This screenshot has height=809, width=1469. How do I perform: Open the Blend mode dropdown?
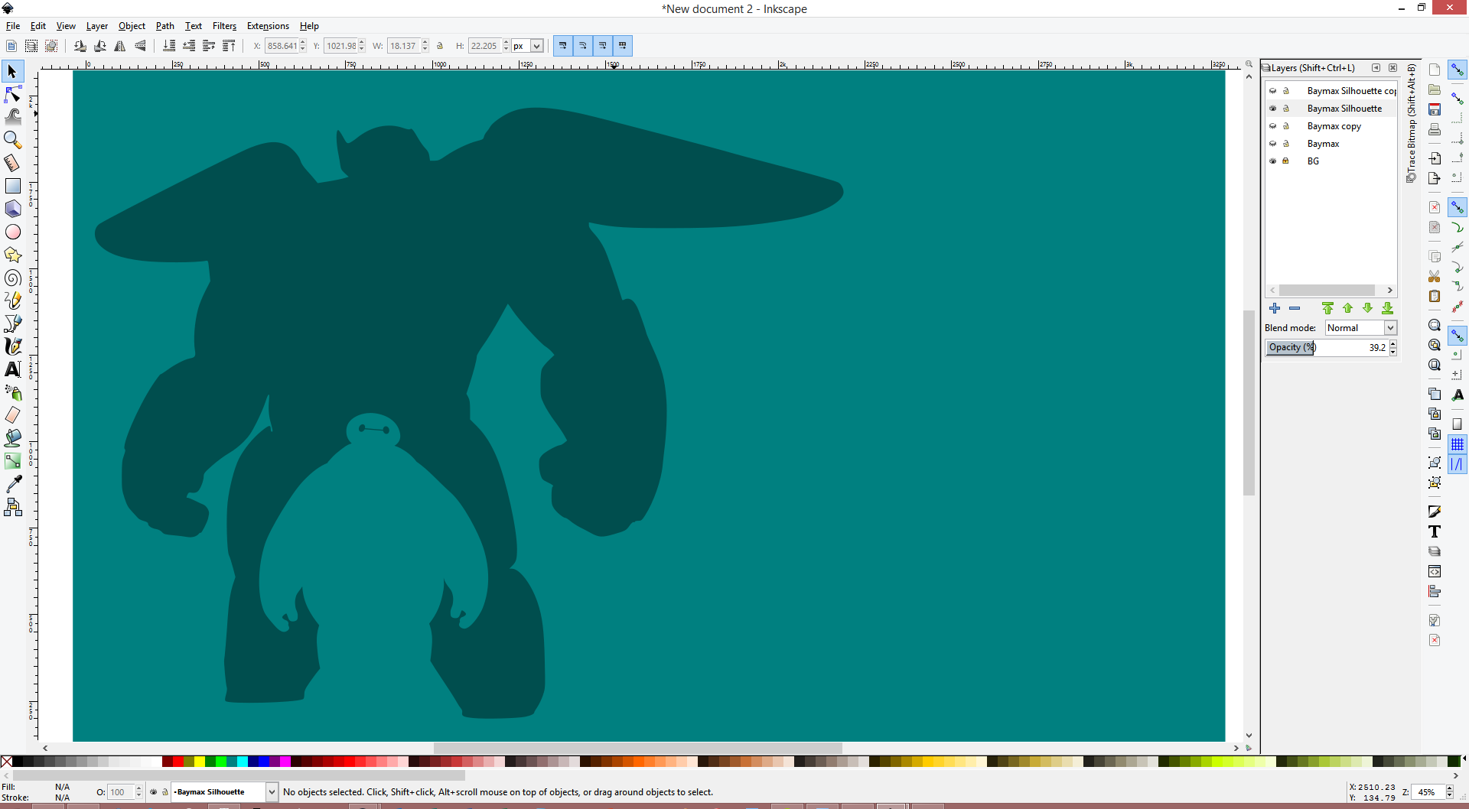(1361, 328)
